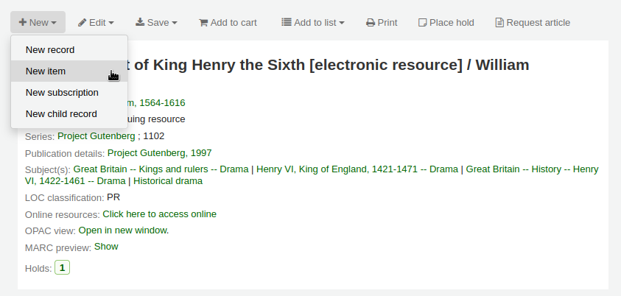Open the Historical drama subject link
This screenshot has height=296, width=621.
pyautogui.click(x=168, y=181)
